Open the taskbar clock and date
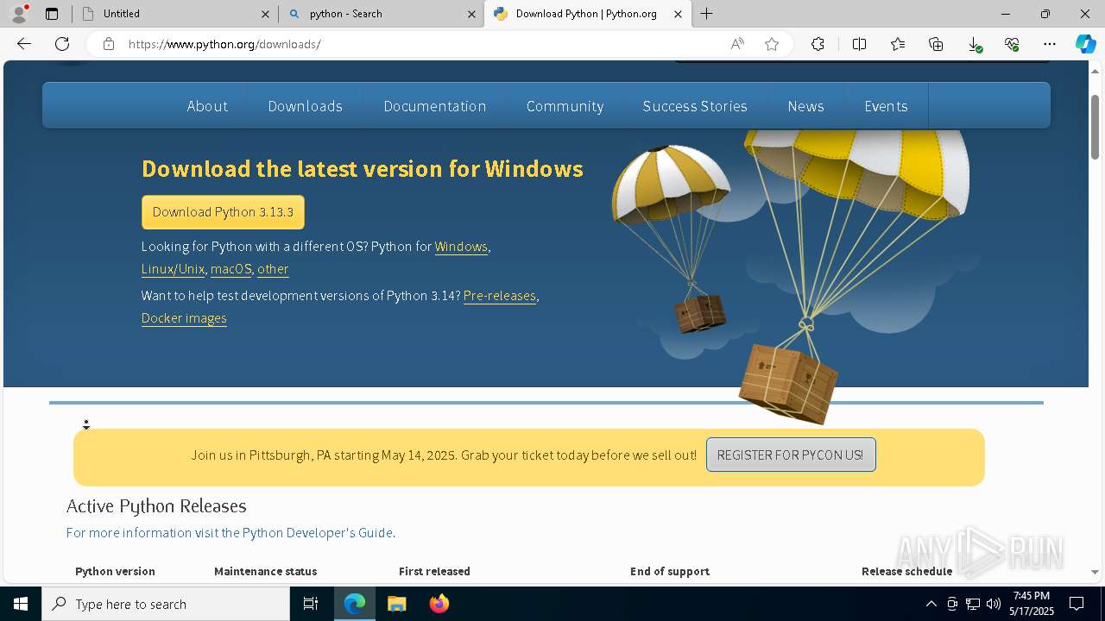This screenshot has height=621, width=1105. (1032, 604)
